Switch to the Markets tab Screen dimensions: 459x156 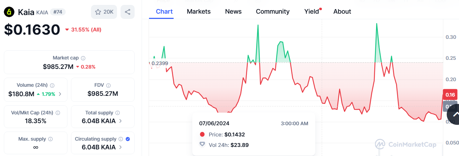[199, 12]
